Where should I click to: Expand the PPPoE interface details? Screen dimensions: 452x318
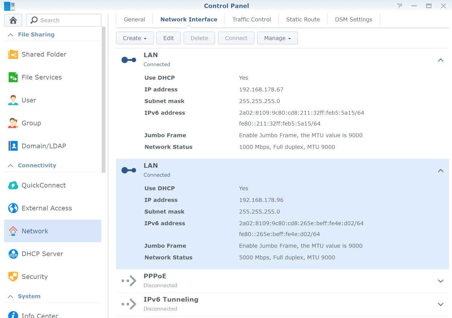coord(440,281)
